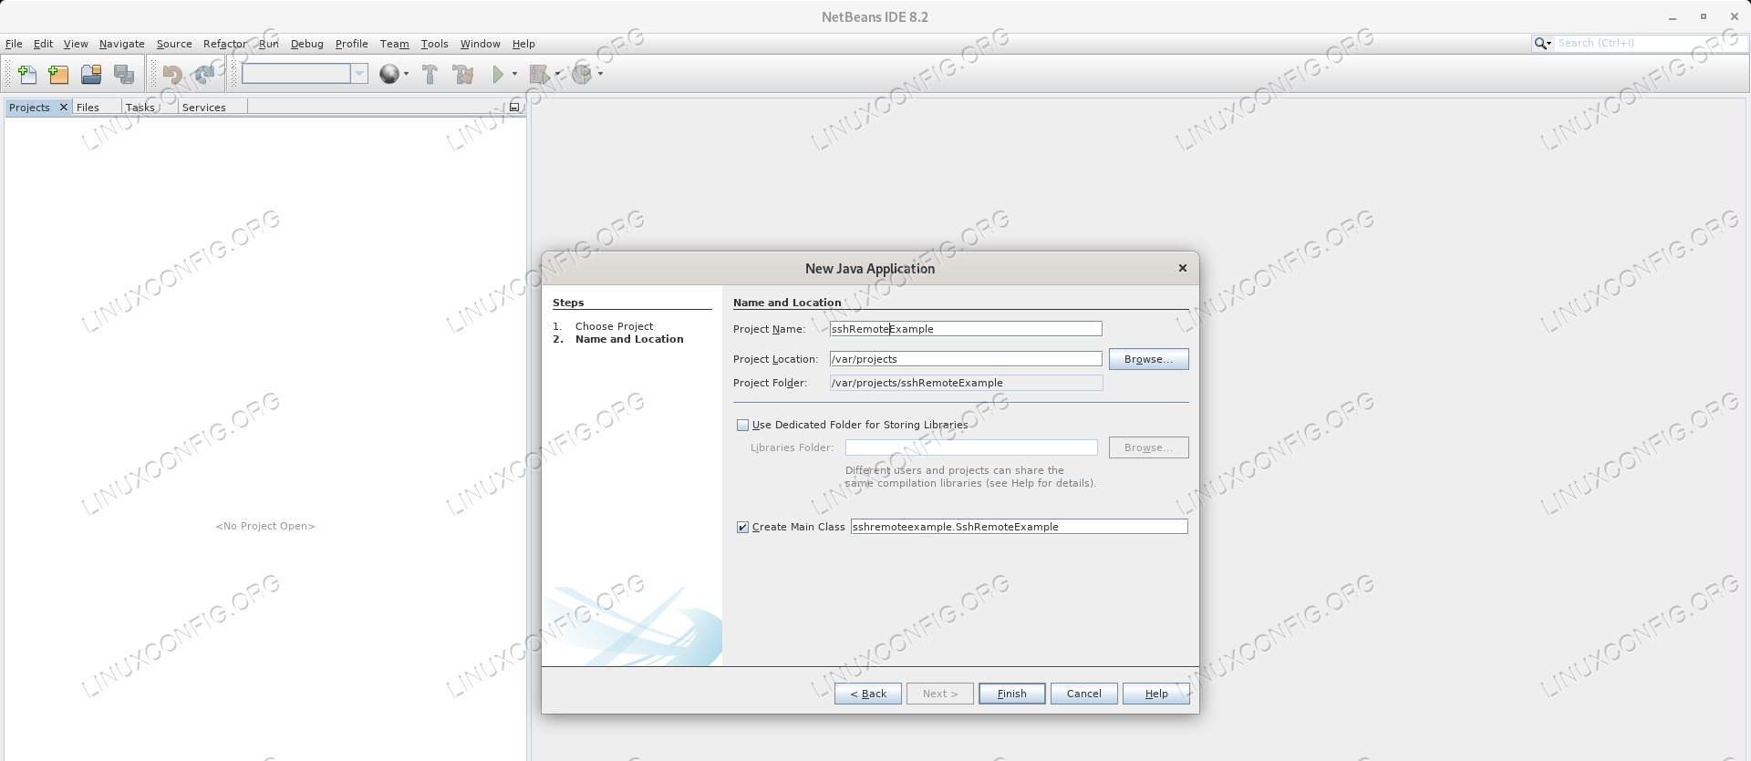Image resolution: width=1751 pixels, height=761 pixels.
Task: Open the File menu
Action: tap(14, 44)
